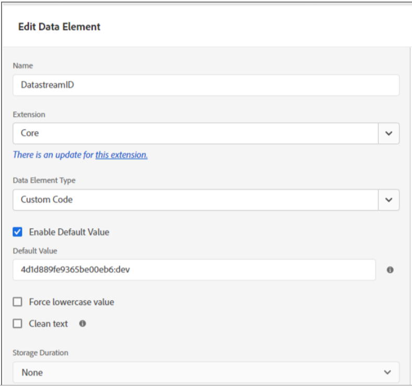Click the Extension dropdown chevron arrow
This screenshot has width=412, height=386.
point(389,133)
